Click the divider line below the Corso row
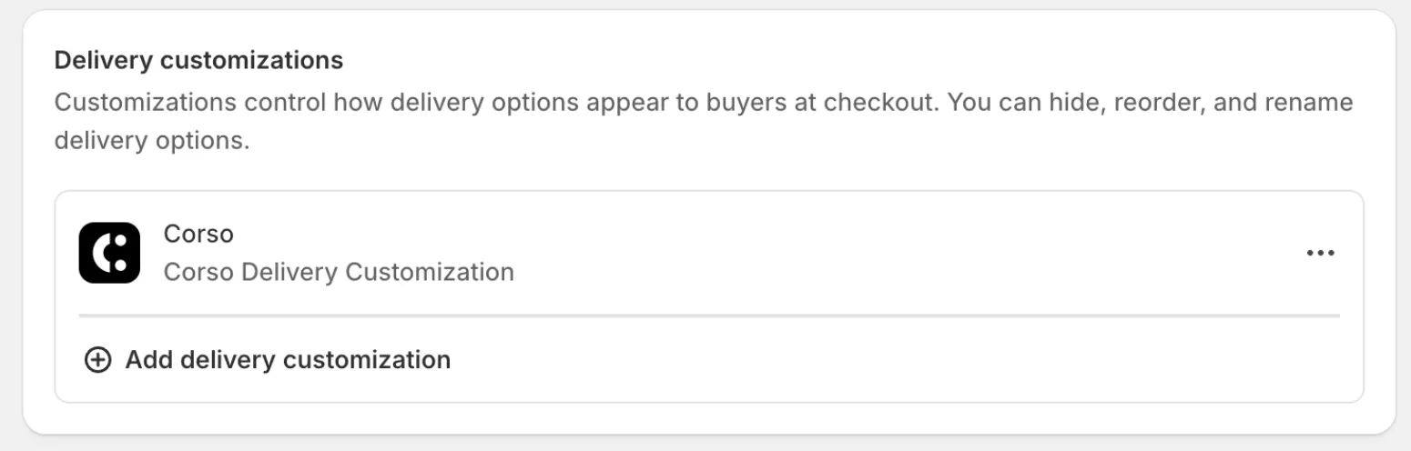1411x451 pixels. (x=708, y=316)
